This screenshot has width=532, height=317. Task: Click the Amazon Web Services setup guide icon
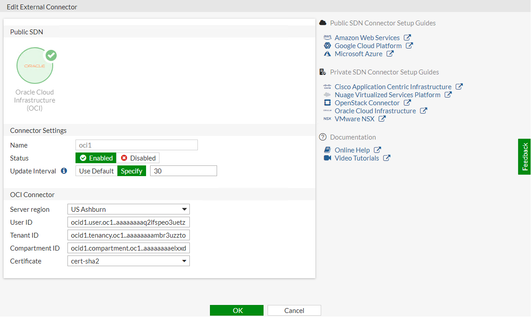(327, 37)
